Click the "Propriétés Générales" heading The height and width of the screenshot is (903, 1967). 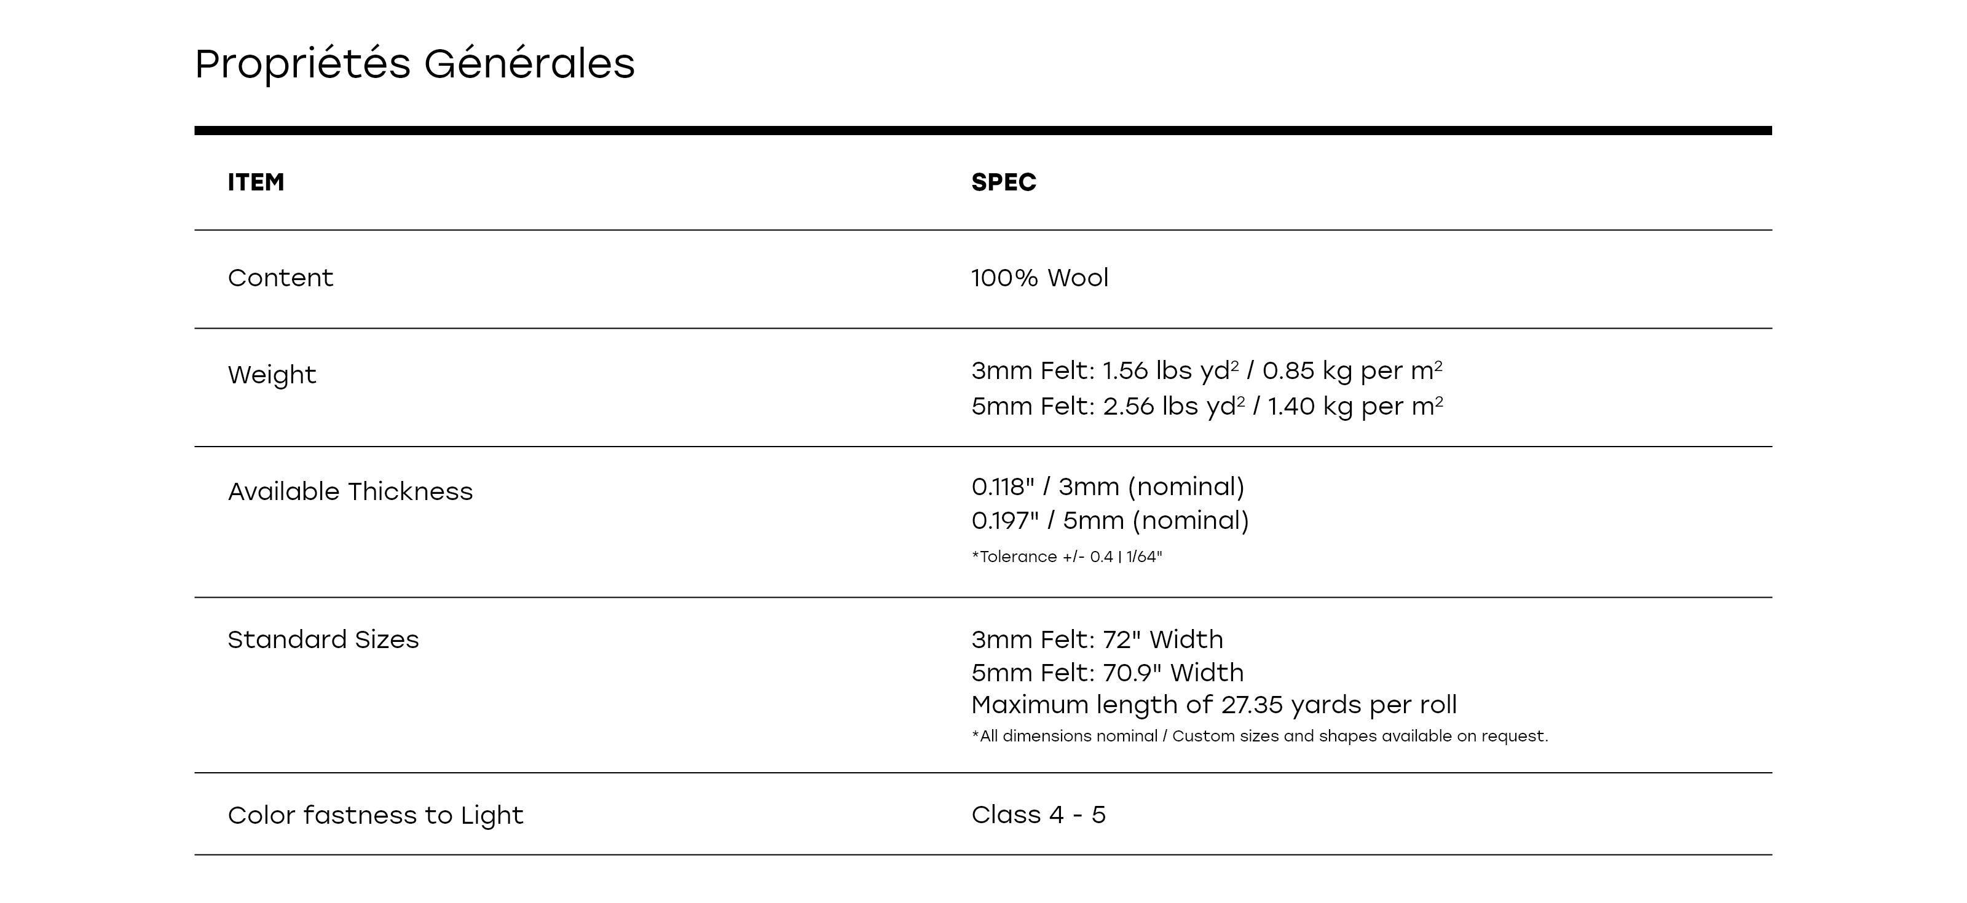coord(415,63)
